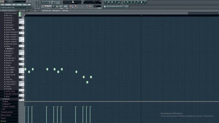
Task: Select Hypersaw pluck preset
Action: coord(11,44)
